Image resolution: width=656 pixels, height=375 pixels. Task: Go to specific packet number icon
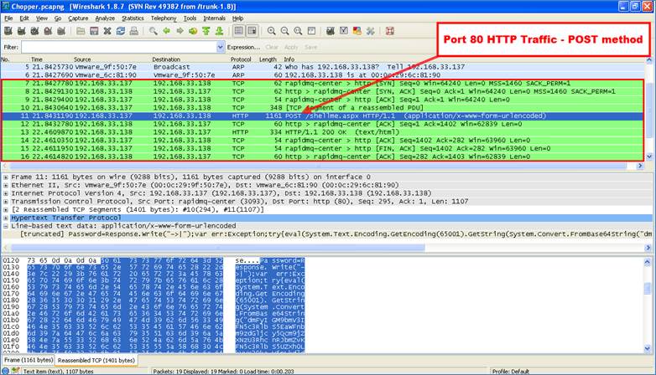pos(193,31)
